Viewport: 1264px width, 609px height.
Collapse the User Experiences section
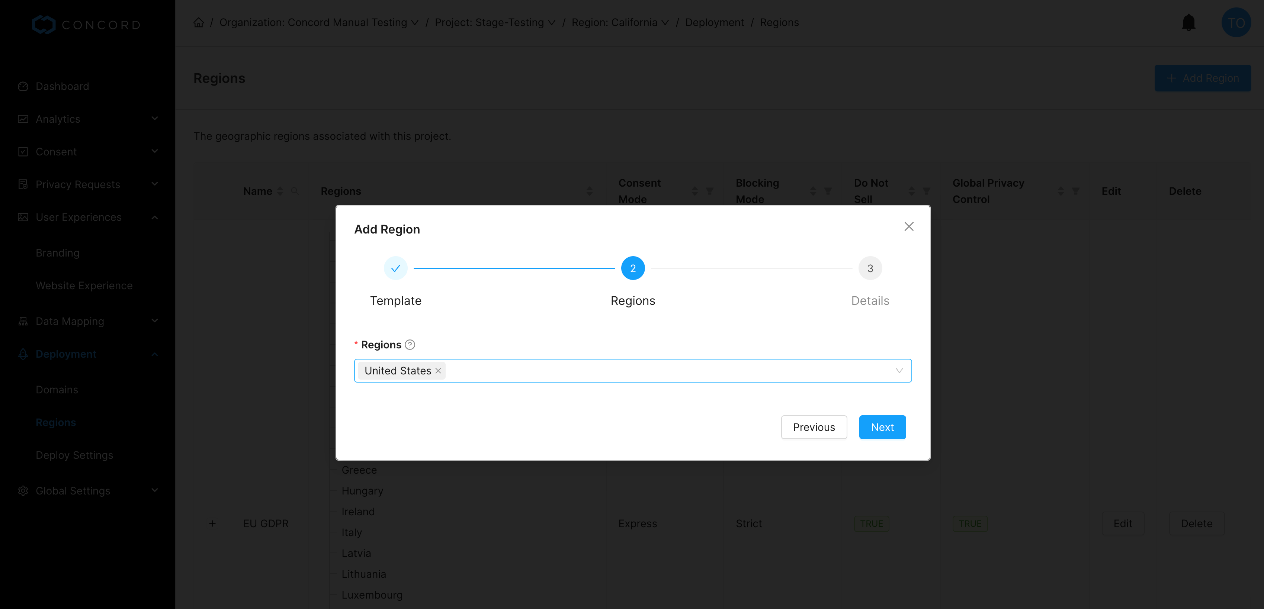point(155,217)
